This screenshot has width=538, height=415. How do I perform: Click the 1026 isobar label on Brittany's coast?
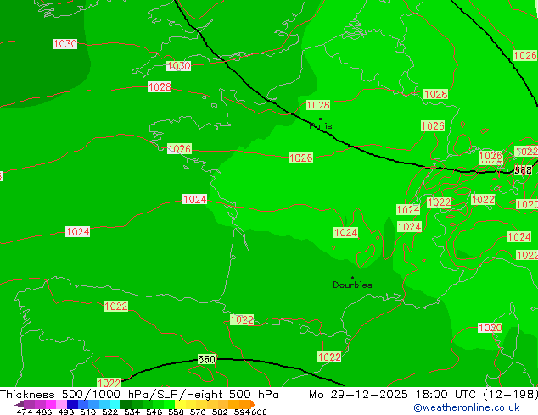pos(179,148)
